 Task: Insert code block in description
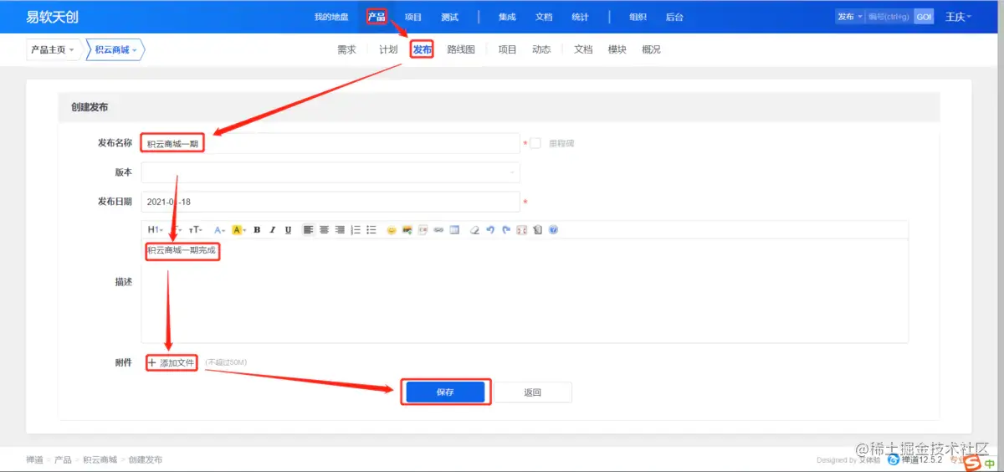pyautogui.click(x=423, y=229)
